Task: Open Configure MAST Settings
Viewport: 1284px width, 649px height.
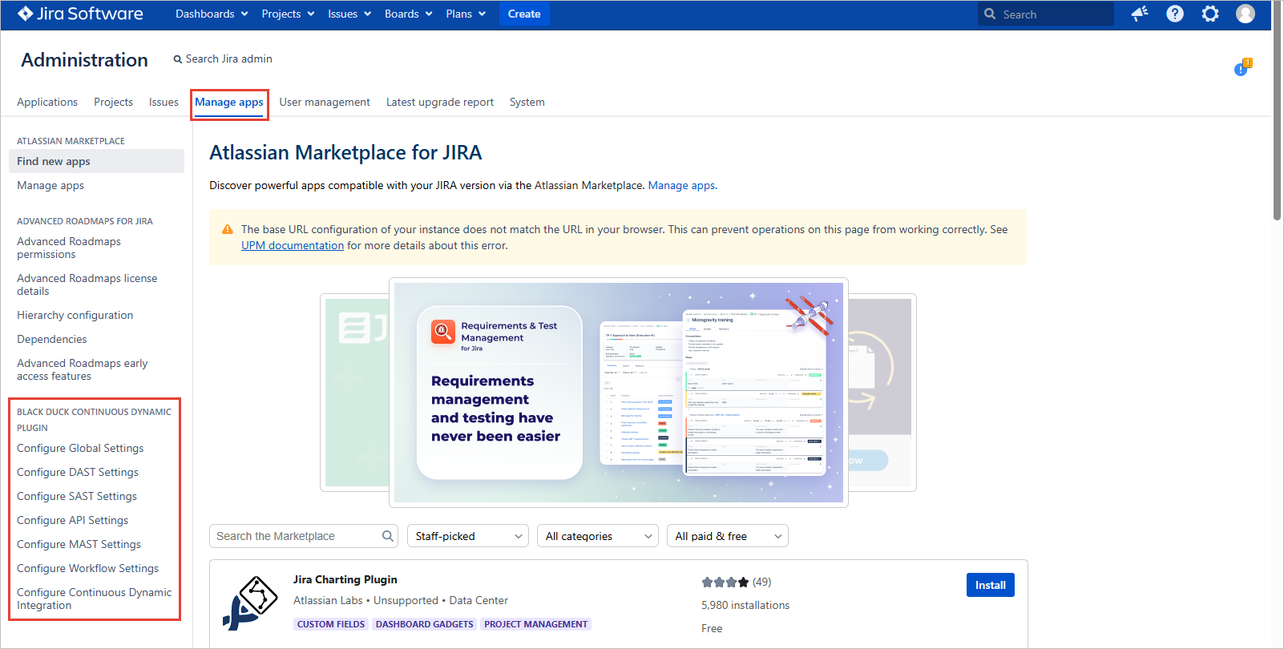Action: [x=79, y=544]
